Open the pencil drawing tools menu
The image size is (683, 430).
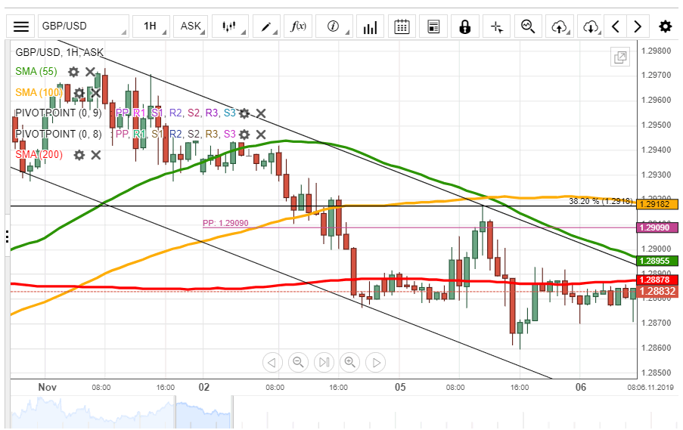pyautogui.click(x=266, y=26)
